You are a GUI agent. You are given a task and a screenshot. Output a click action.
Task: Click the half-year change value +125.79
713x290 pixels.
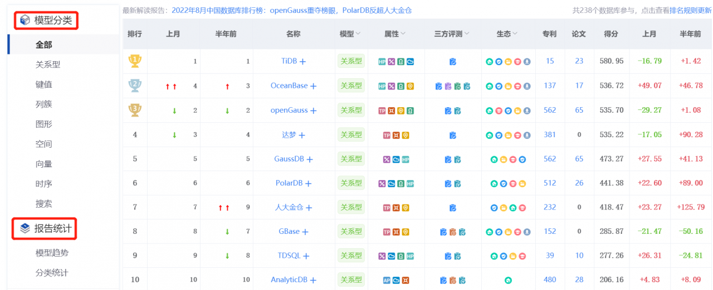(691, 207)
